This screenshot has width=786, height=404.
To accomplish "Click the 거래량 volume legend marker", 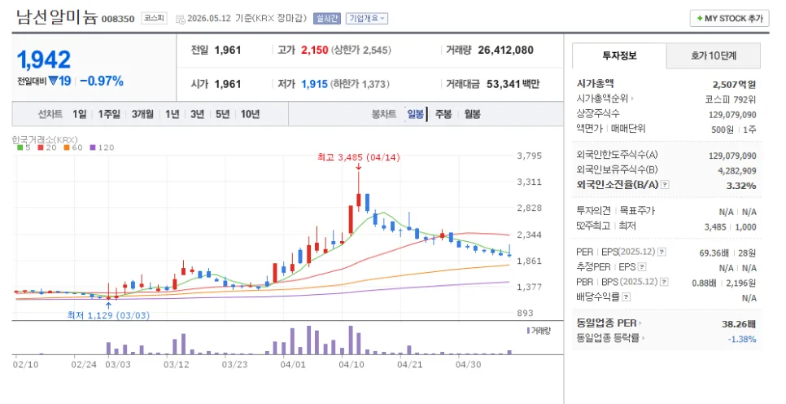I will (x=528, y=331).
